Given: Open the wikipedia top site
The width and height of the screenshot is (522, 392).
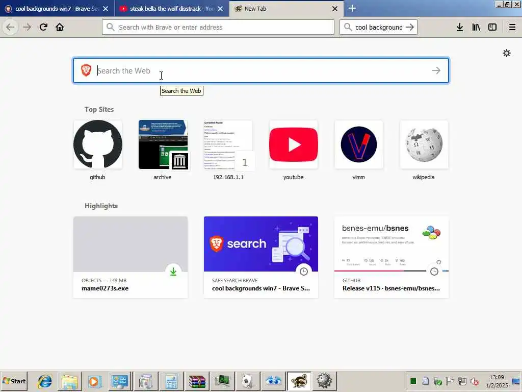Looking at the screenshot, I should pos(424,151).
